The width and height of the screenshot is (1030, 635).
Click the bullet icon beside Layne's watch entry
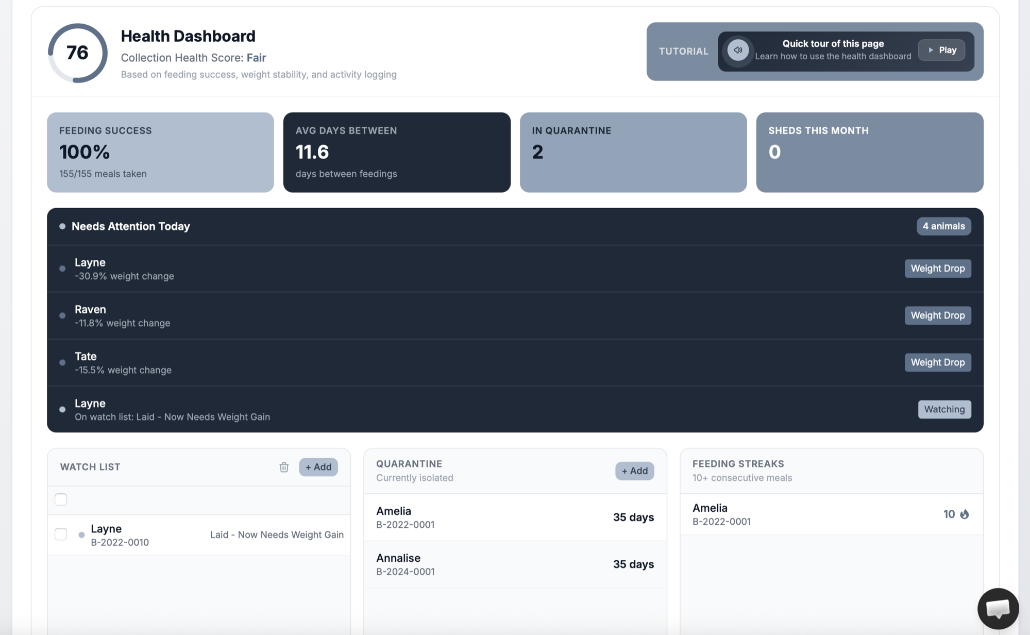(x=81, y=535)
